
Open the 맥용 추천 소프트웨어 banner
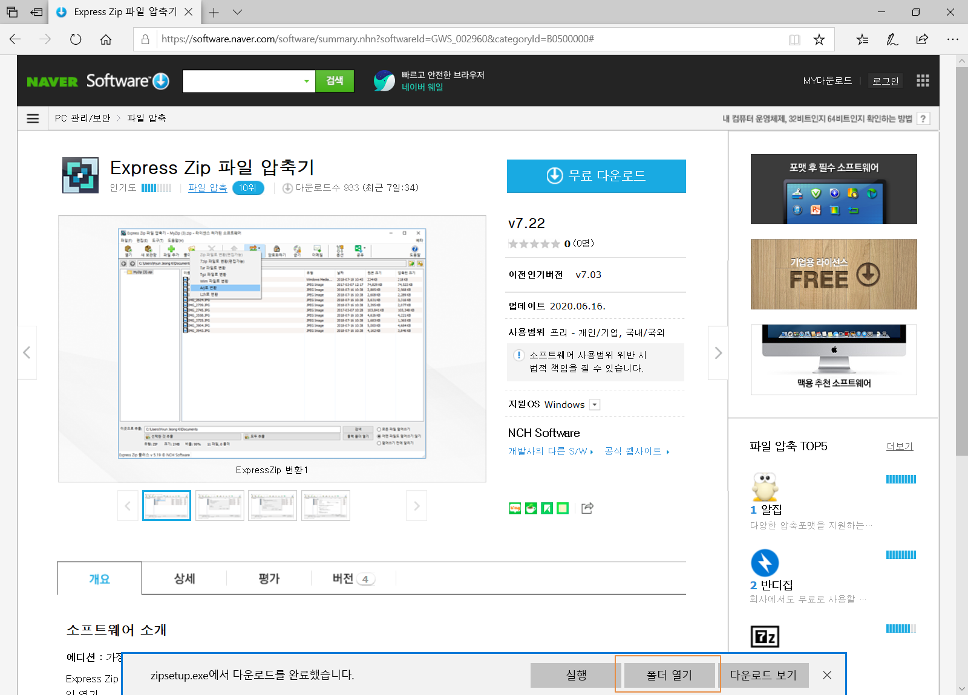click(834, 360)
